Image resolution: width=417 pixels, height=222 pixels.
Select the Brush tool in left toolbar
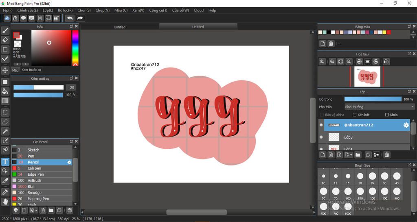point(5,30)
